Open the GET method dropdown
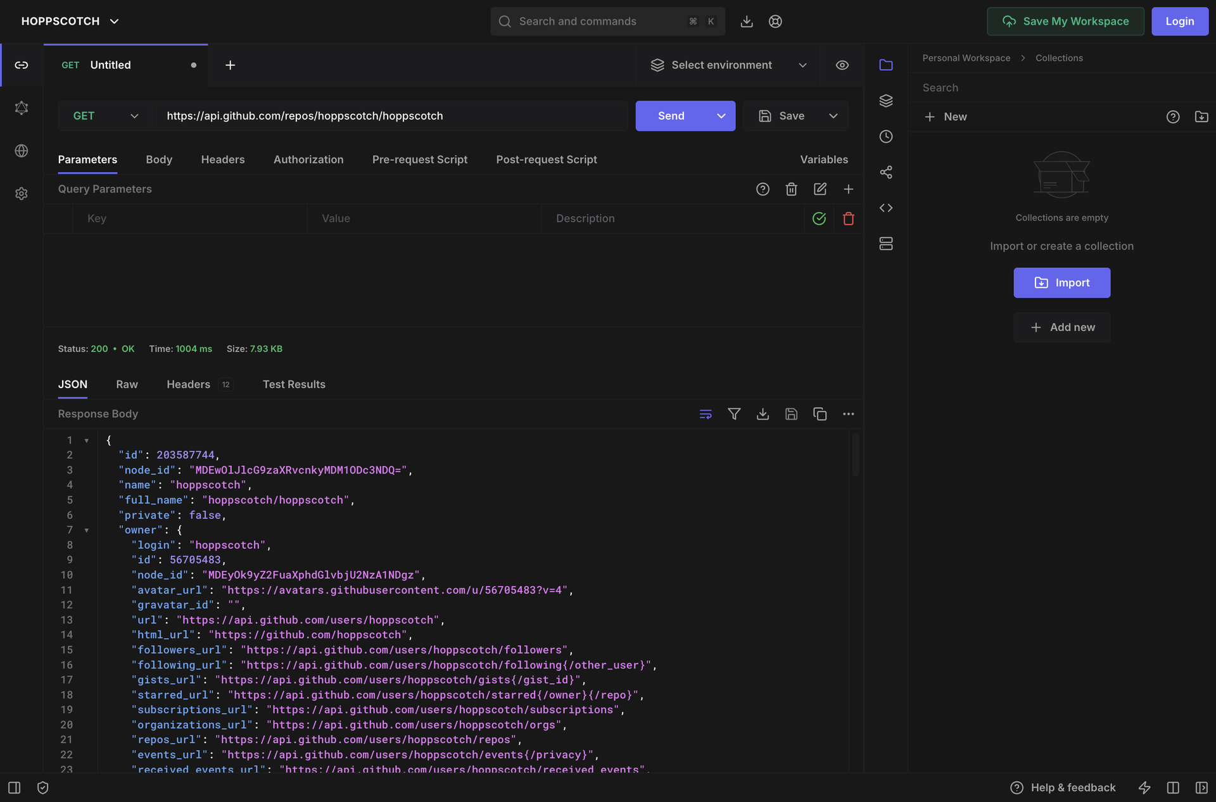Image resolution: width=1216 pixels, height=802 pixels. pyautogui.click(x=105, y=116)
